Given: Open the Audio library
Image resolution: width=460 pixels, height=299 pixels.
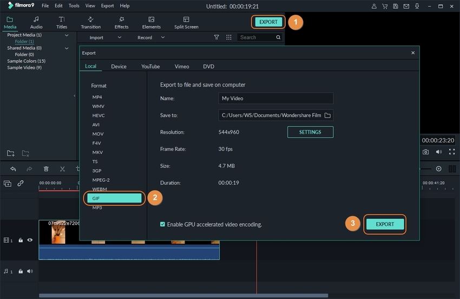Looking at the screenshot, I should [x=36, y=23].
